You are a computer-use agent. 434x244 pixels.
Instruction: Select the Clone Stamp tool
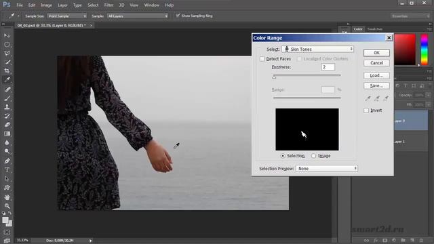pos(7,107)
